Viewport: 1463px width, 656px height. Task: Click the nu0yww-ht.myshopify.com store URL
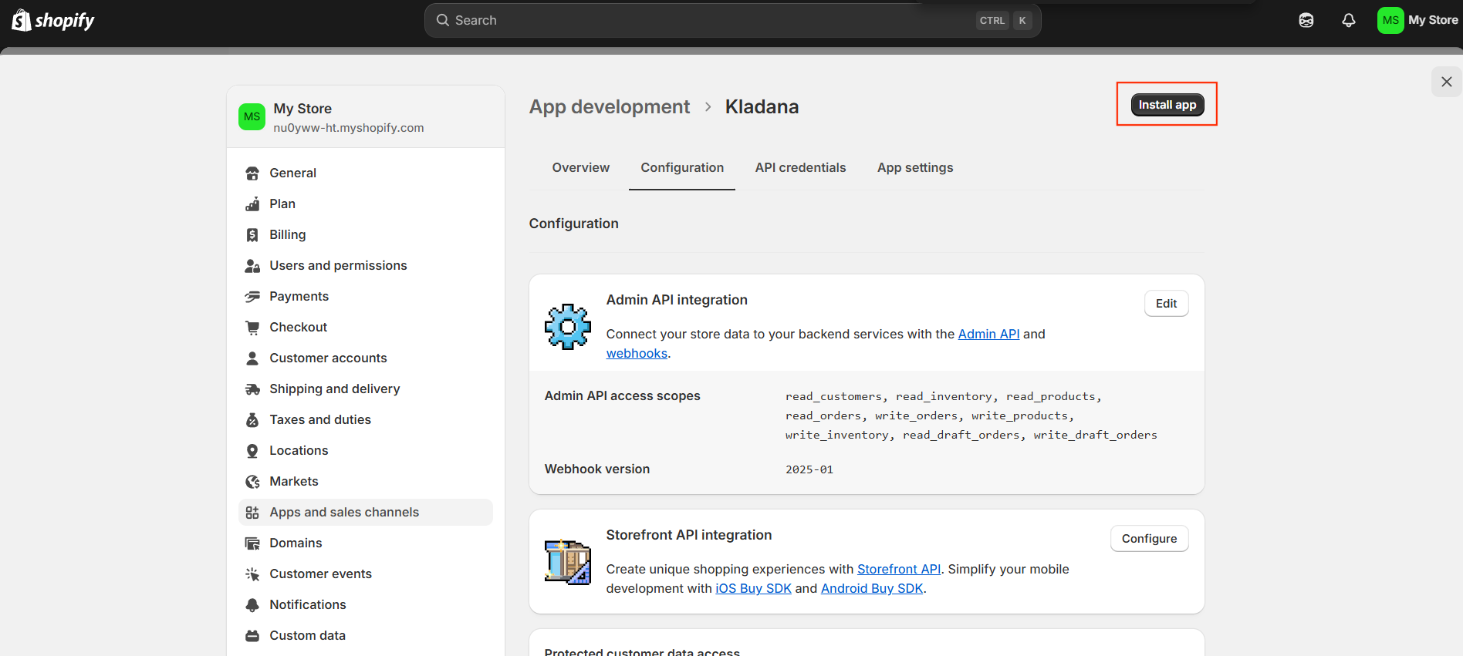tap(349, 128)
